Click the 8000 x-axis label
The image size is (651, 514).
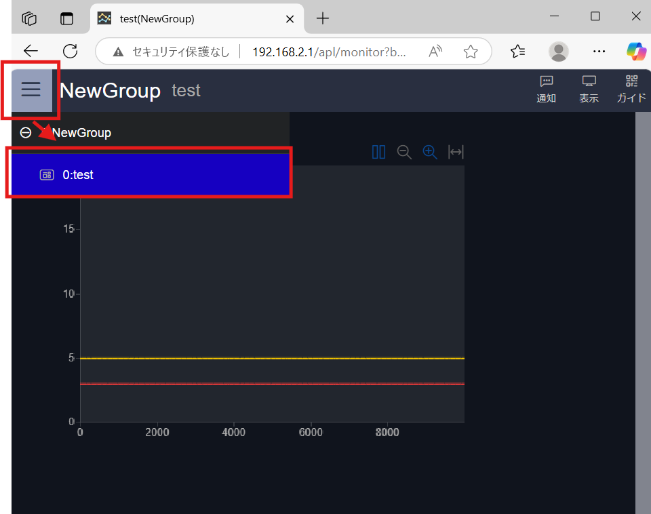pyautogui.click(x=387, y=432)
